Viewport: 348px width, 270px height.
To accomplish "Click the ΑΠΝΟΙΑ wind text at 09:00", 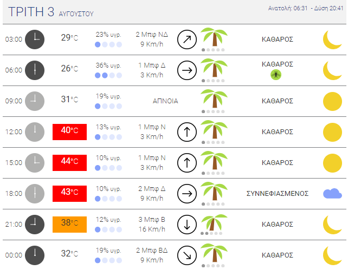I will [165, 101].
